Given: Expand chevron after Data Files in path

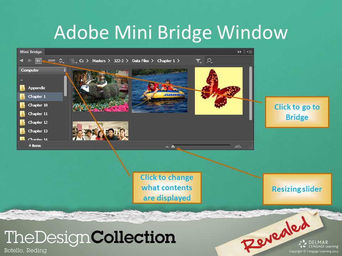Looking at the screenshot, I should point(152,61).
